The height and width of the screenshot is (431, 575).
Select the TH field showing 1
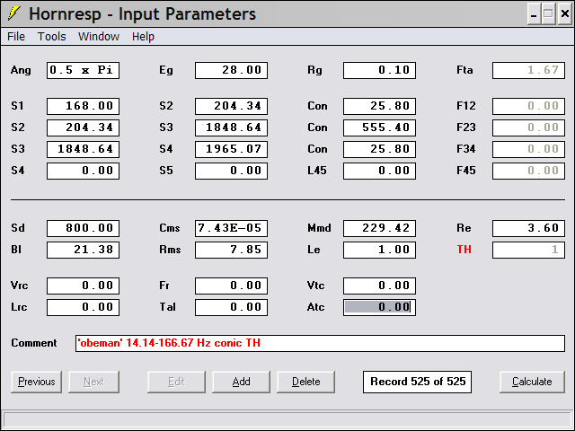point(528,250)
